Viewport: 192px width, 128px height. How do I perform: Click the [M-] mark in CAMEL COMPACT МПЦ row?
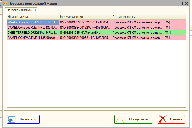[167, 38]
